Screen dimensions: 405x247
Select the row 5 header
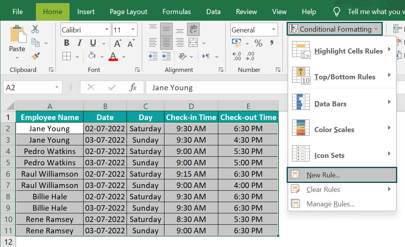8,163
